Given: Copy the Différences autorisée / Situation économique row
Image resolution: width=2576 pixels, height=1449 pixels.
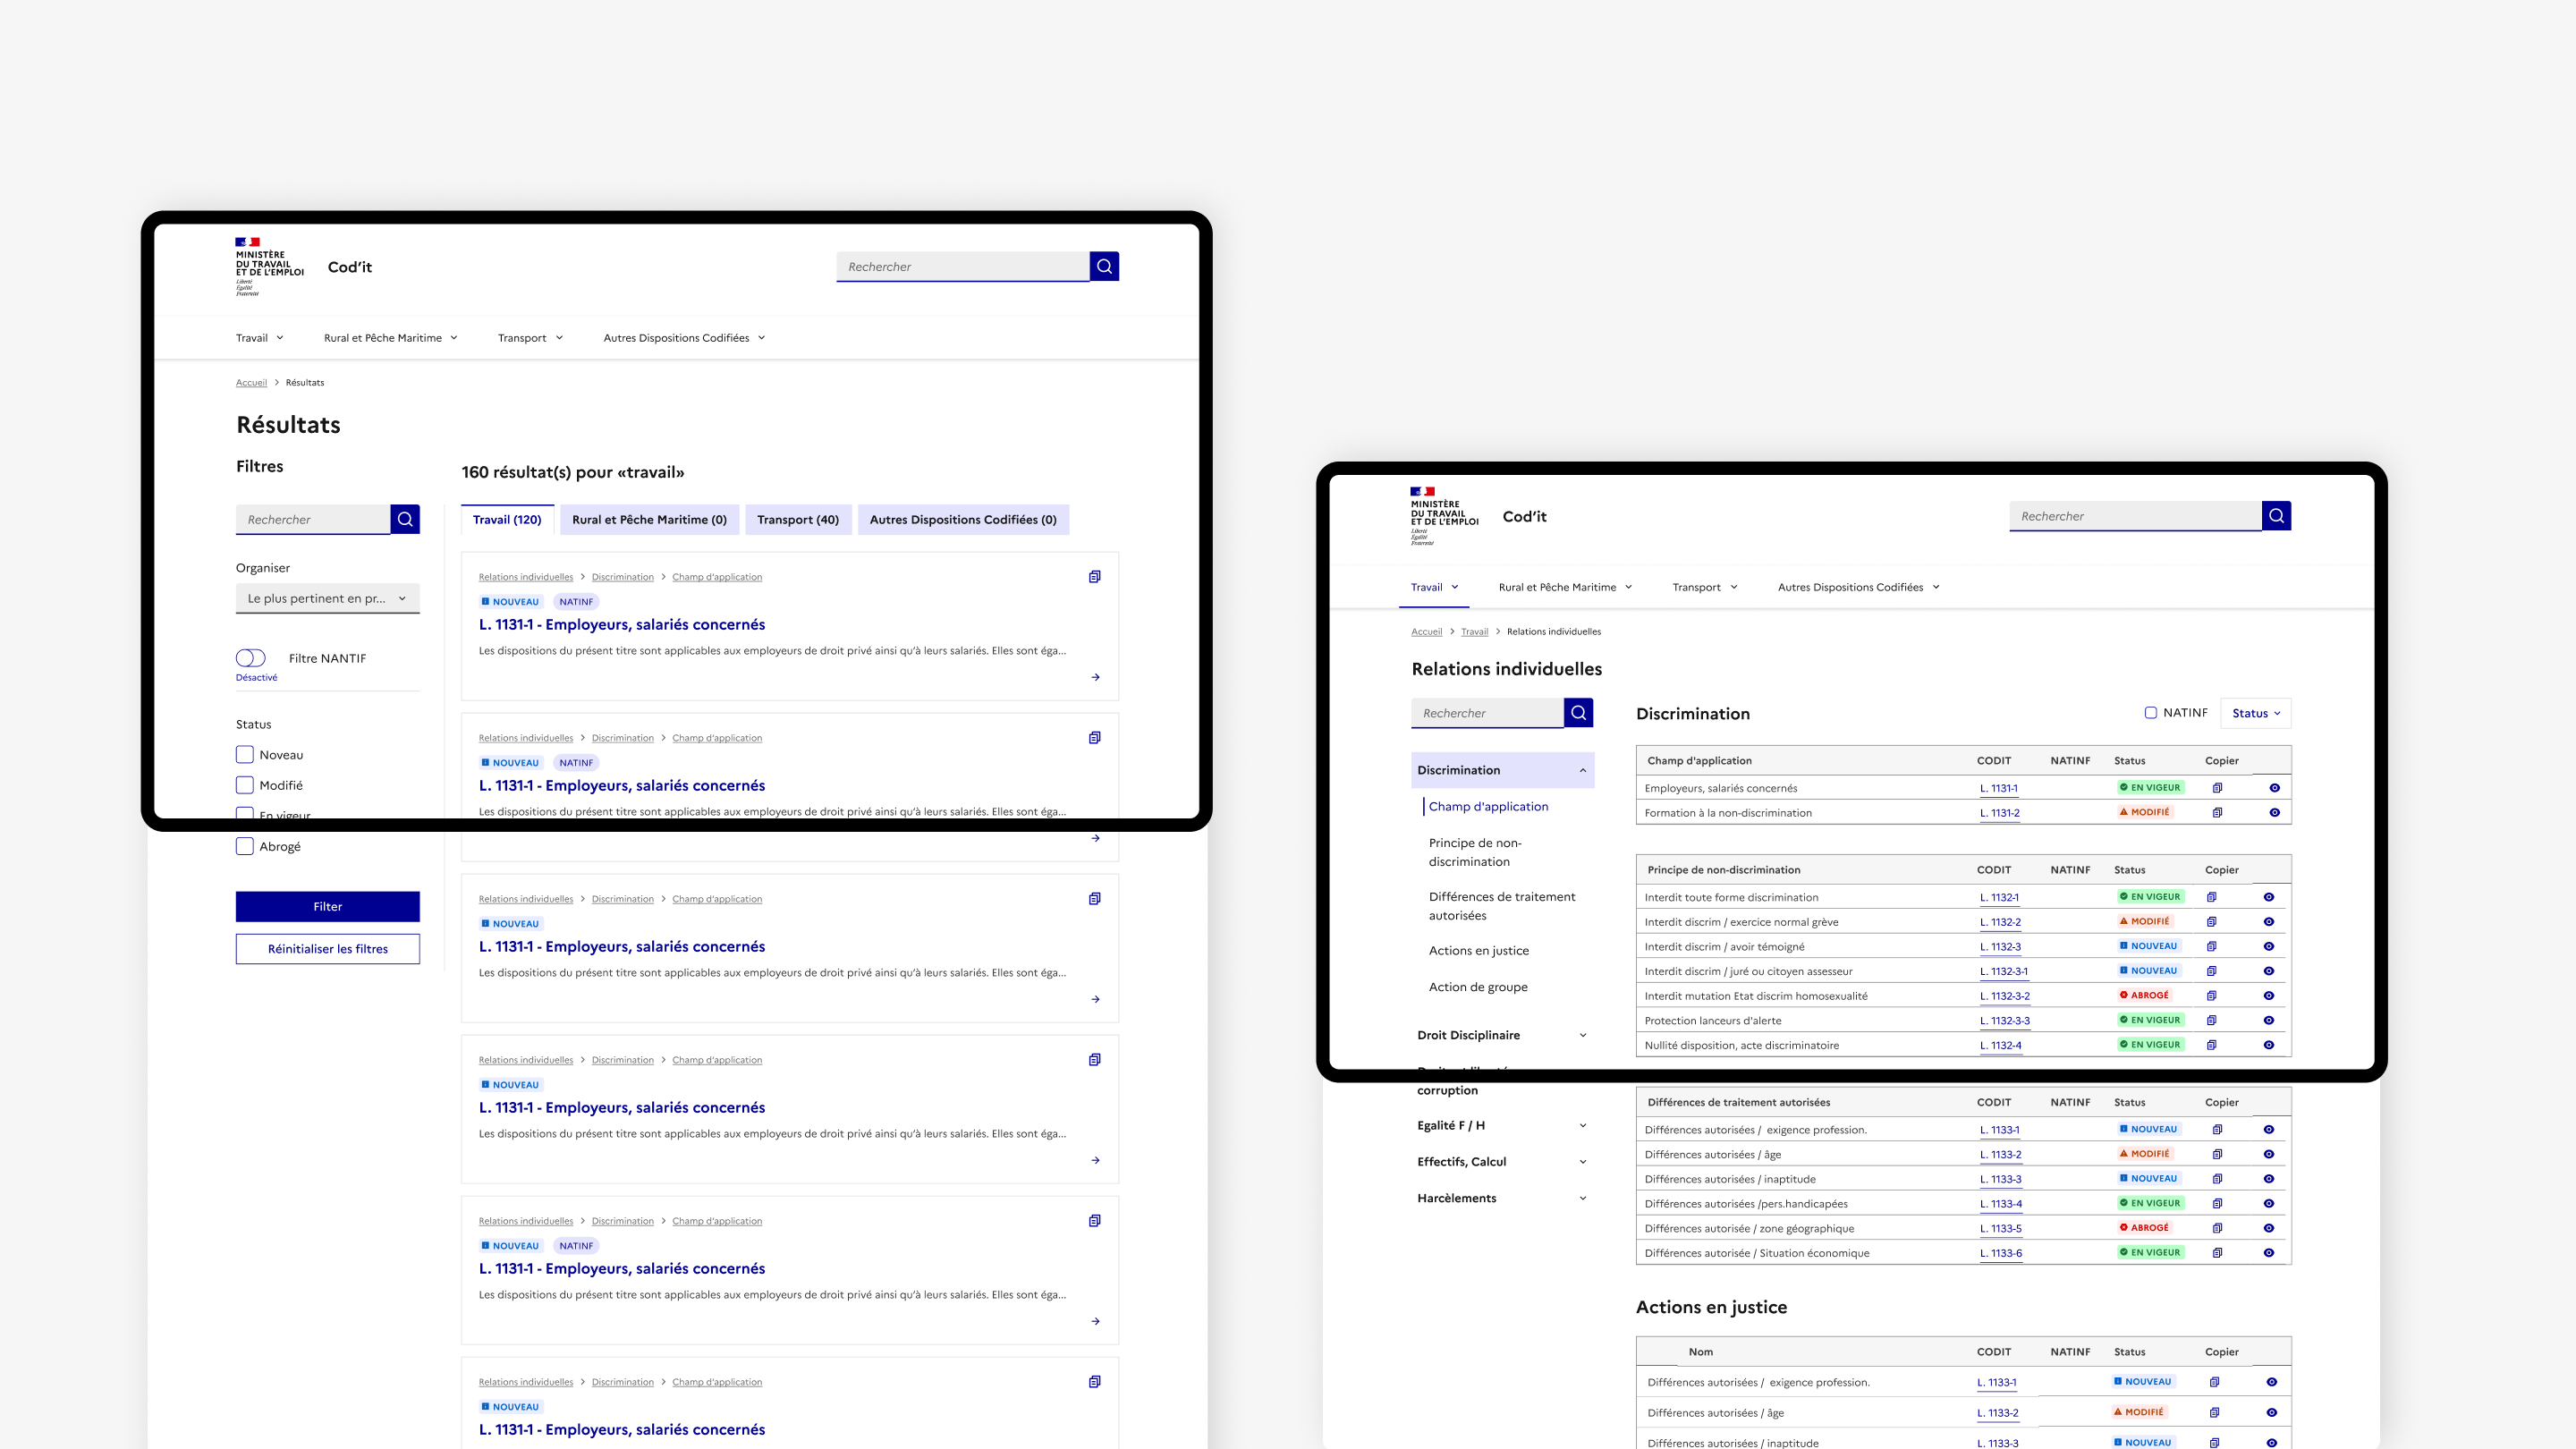Looking at the screenshot, I should coord(2217,1253).
